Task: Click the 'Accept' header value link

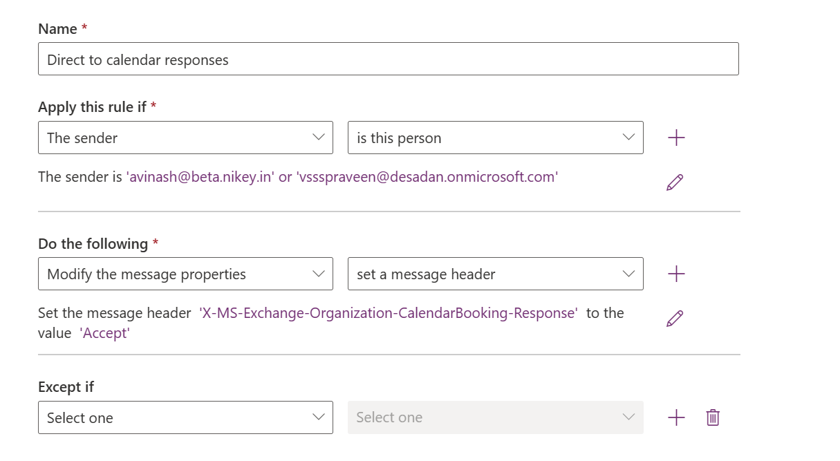Action: point(105,333)
